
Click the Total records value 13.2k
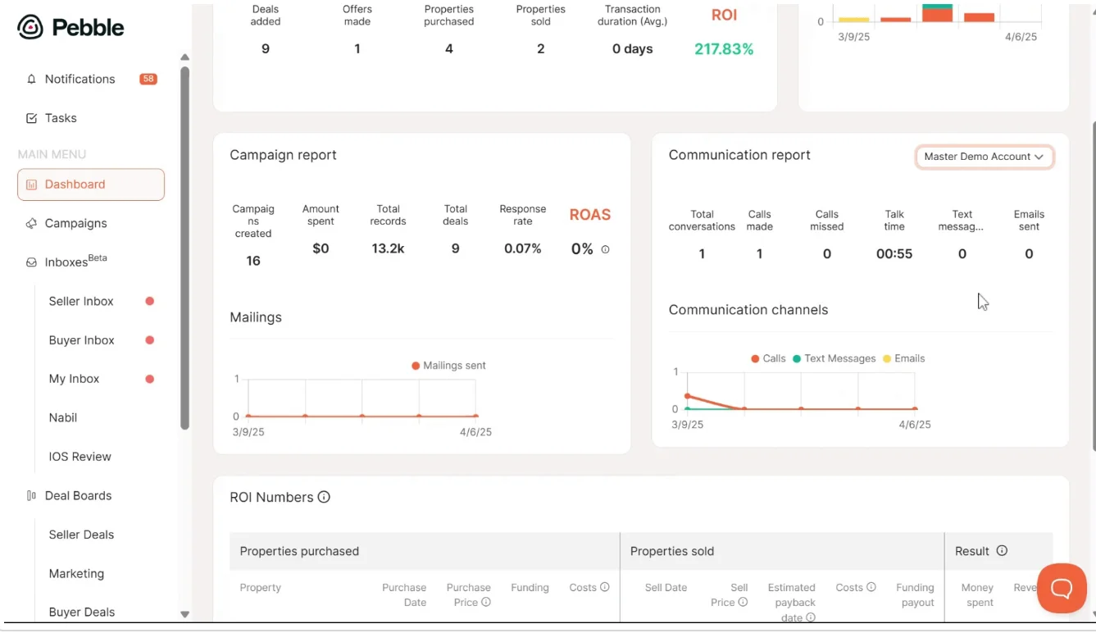pos(388,248)
